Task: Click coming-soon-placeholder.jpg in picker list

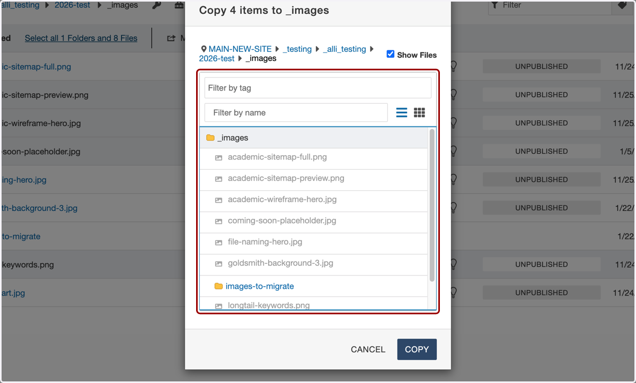Action: click(282, 221)
